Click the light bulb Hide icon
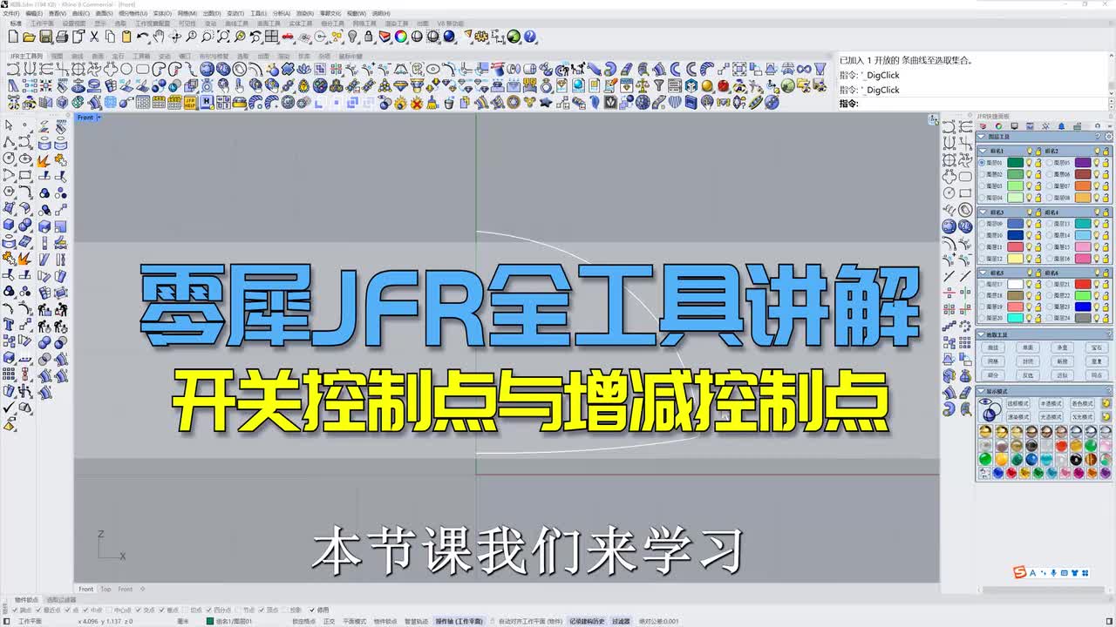 pyautogui.click(x=352, y=37)
